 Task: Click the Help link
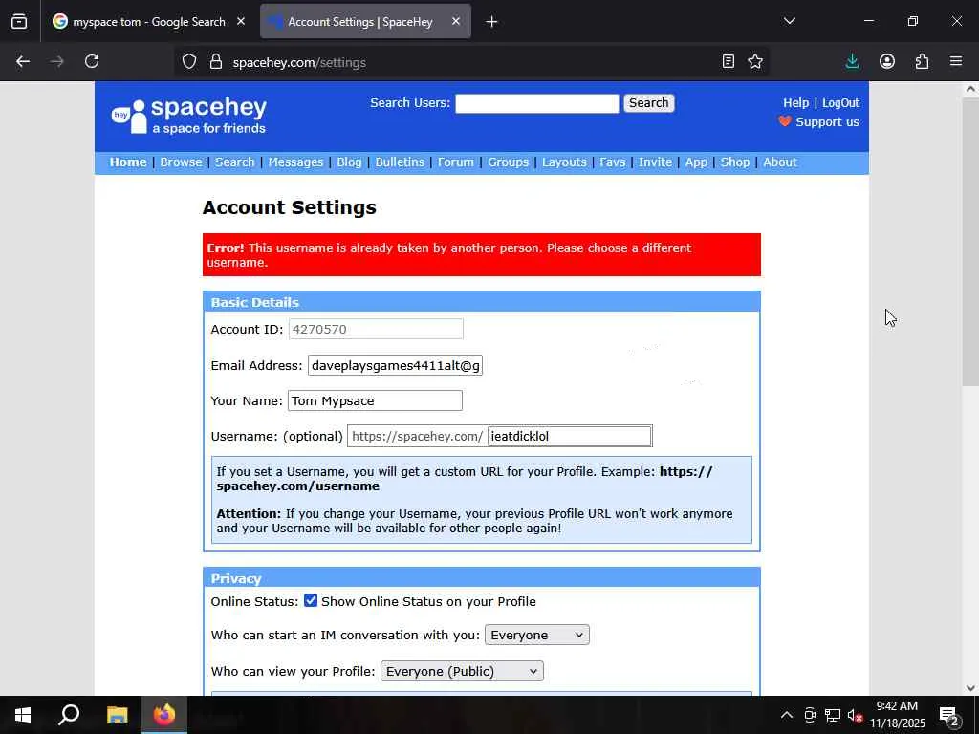[795, 103]
